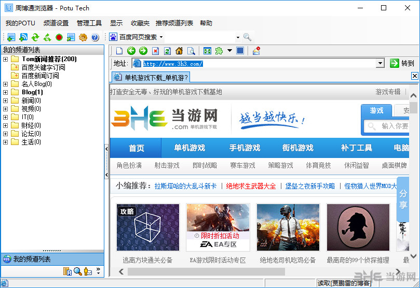Viewport: 420px width, 288px height.
Task: Click the 手机游戏 navigation link
Action: tap(245, 148)
